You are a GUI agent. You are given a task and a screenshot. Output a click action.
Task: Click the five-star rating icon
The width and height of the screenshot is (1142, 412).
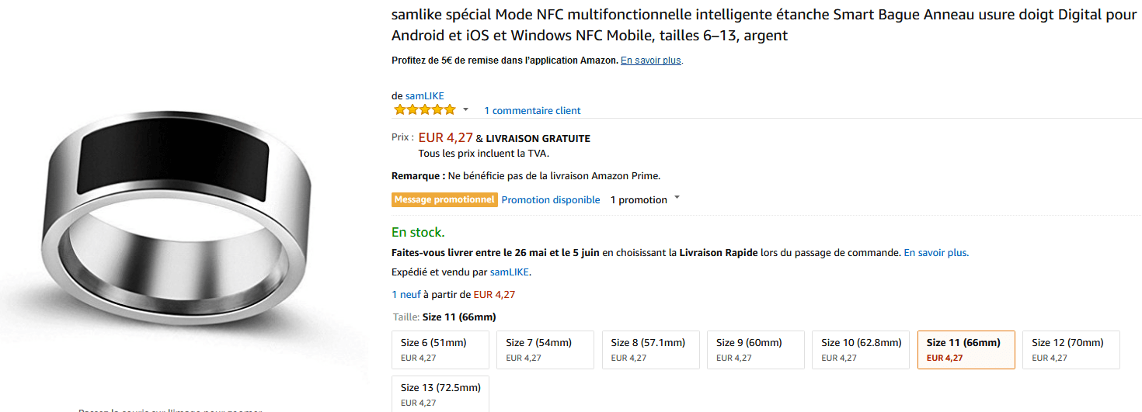(x=424, y=110)
